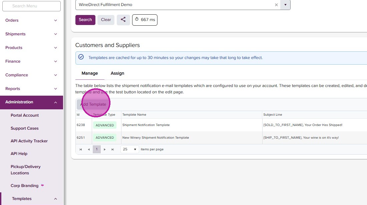Open Support Cases in sidebar

pos(25,128)
